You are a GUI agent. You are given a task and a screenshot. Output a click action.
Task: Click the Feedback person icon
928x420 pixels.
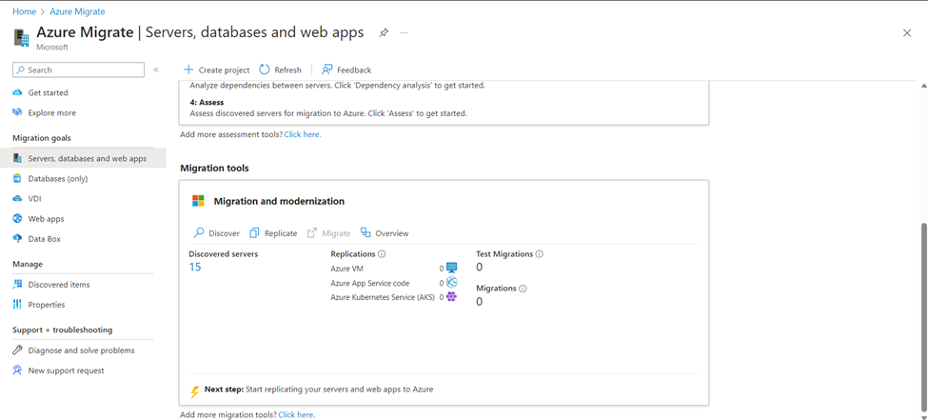pyautogui.click(x=326, y=70)
